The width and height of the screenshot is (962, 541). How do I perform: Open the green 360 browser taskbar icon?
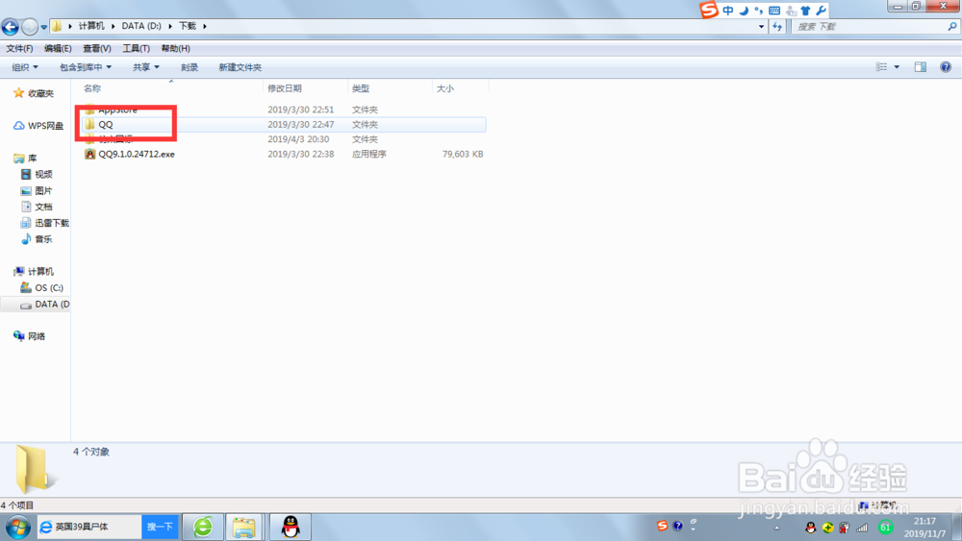203,527
